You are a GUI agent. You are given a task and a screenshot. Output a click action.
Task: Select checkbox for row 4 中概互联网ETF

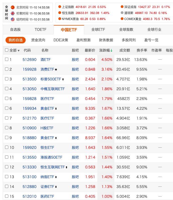[x=7, y=89]
